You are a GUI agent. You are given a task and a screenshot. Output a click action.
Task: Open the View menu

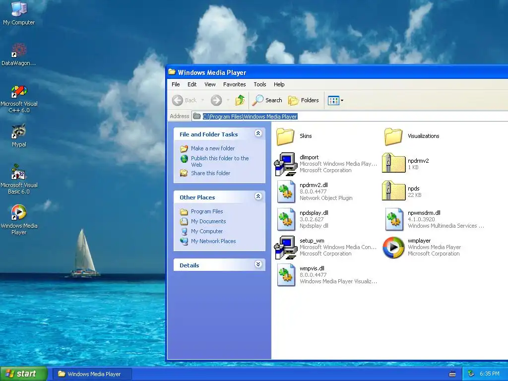coord(210,84)
